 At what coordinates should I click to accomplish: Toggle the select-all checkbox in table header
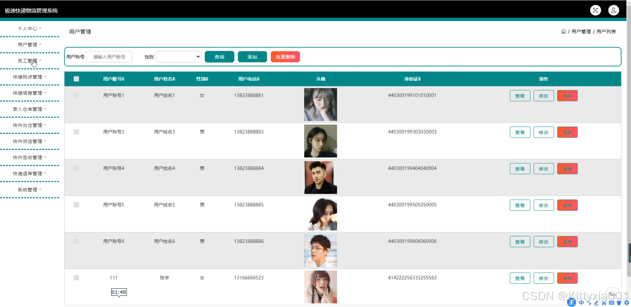76,79
